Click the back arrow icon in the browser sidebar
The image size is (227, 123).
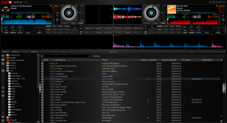tap(3, 71)
